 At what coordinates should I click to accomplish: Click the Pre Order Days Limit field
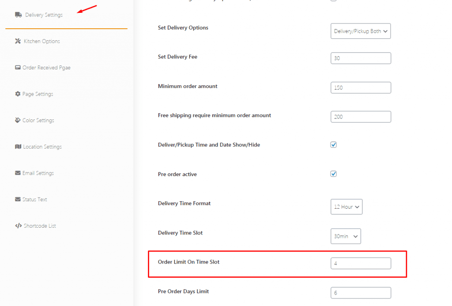pos(361,293)
